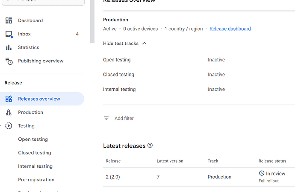Click Add filter field
This screenshot has height=192, width=295.
coord(124,119)
